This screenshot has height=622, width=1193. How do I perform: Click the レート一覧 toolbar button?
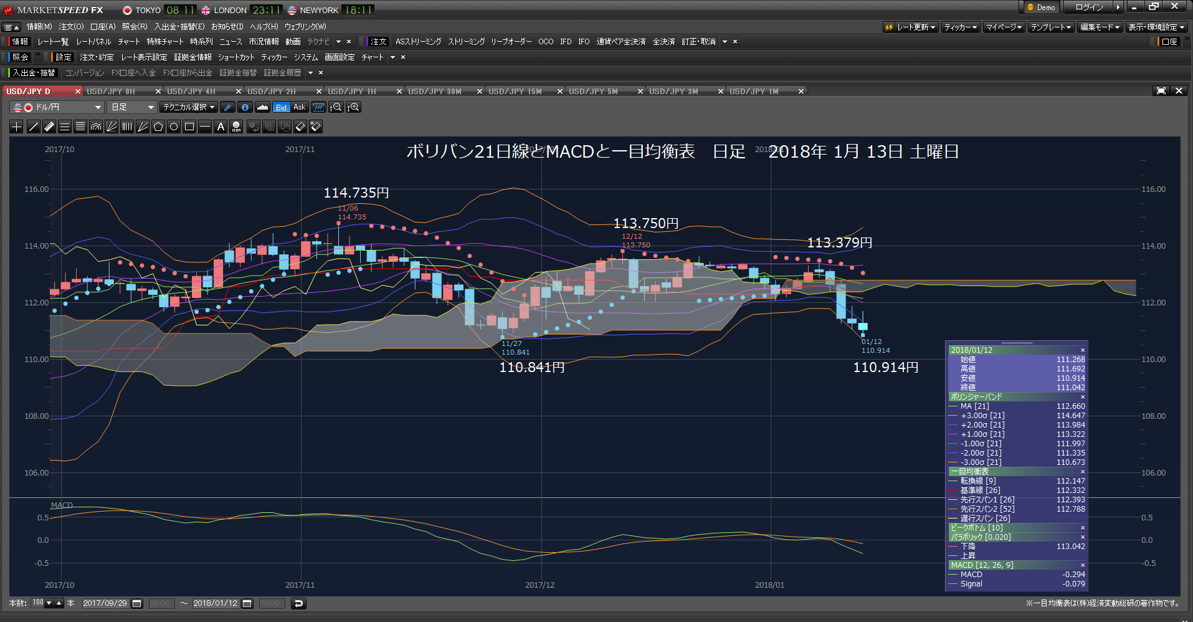click(x=53, y=42)
